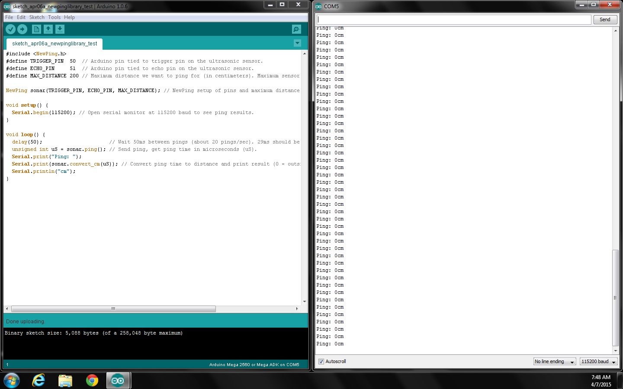Click the code editor scroll-right arrow

[x=297, y=309]
